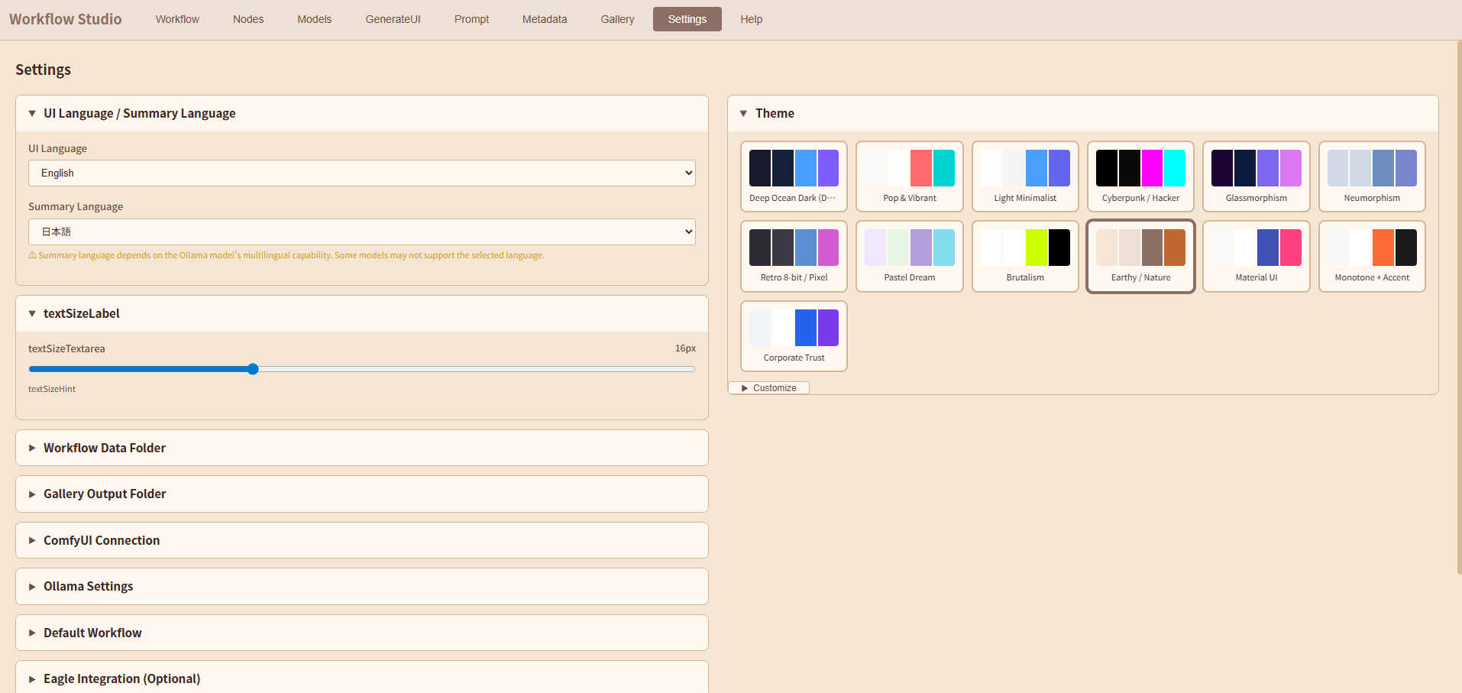Expand the Eagle Integration (Optional) section
The image size is (1462, 693).
pos(362,678)
